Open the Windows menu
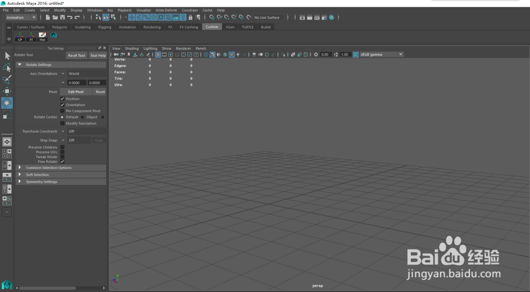Screen dimensions: 530x292 click(x=95, y=10)
